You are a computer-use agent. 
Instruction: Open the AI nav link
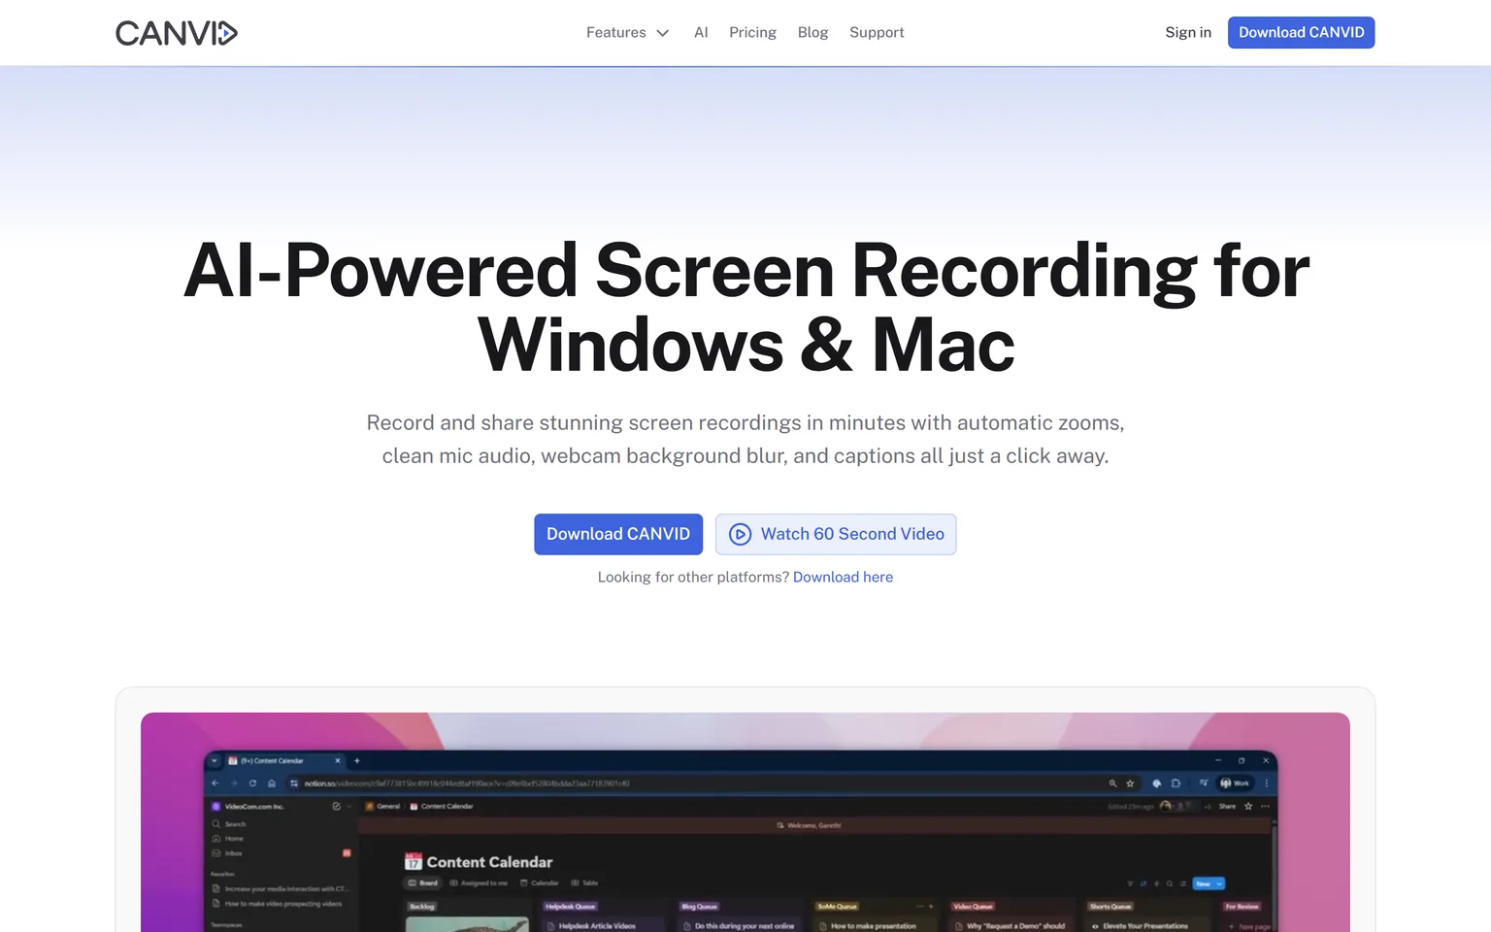pos(701,32)
